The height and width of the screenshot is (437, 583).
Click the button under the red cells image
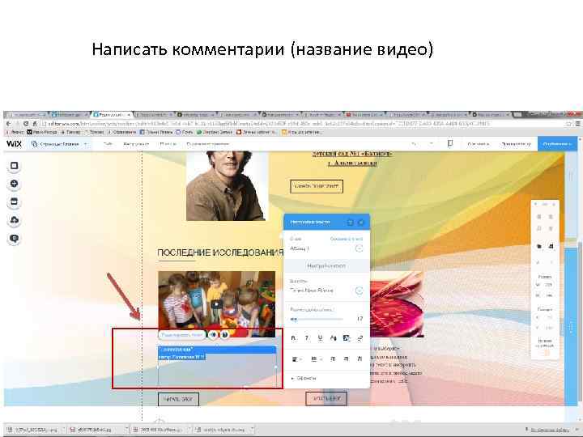[x=326, y=398]
